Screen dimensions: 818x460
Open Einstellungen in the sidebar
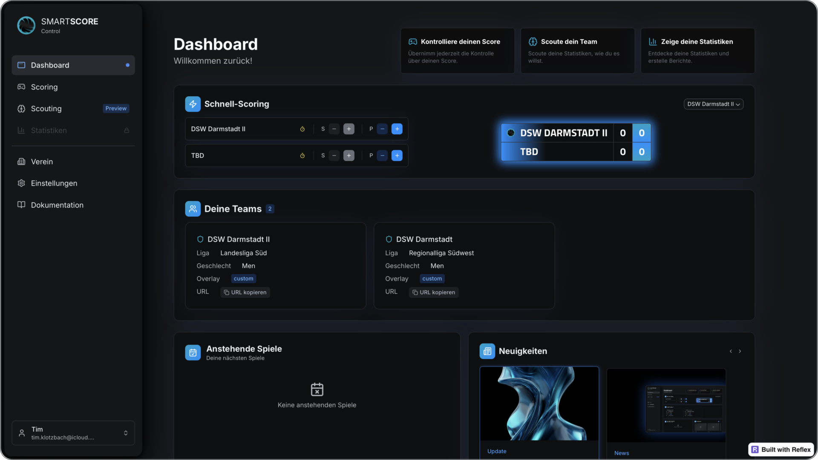54,183
